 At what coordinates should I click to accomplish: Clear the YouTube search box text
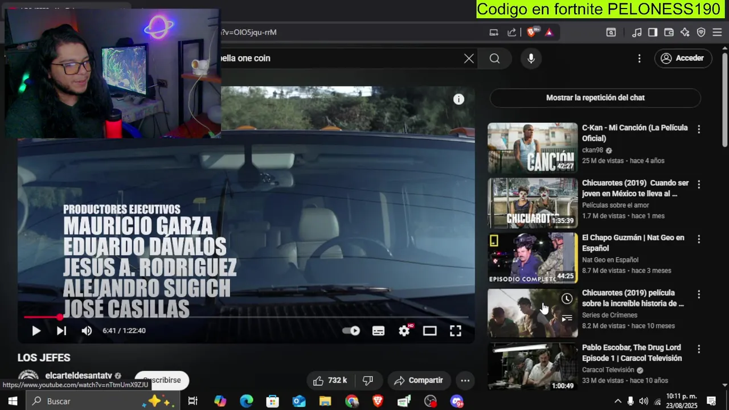[469, 58]
